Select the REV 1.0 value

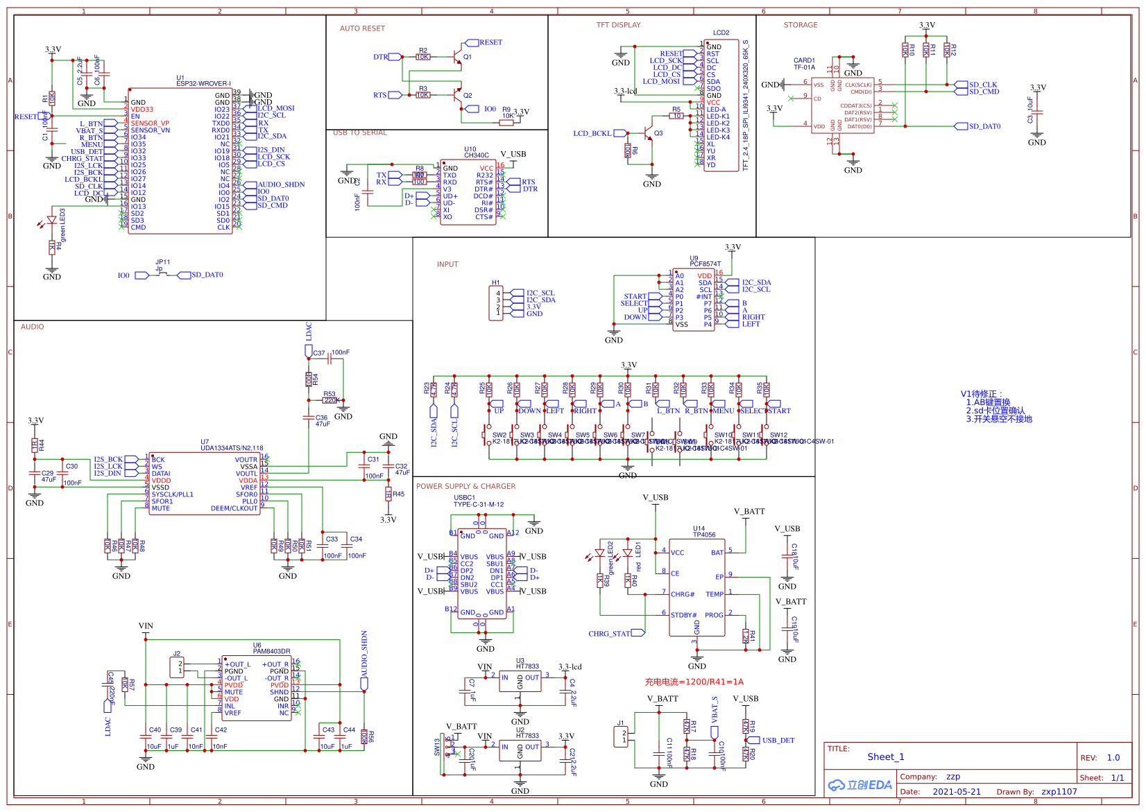click(x=1113, y=757)
